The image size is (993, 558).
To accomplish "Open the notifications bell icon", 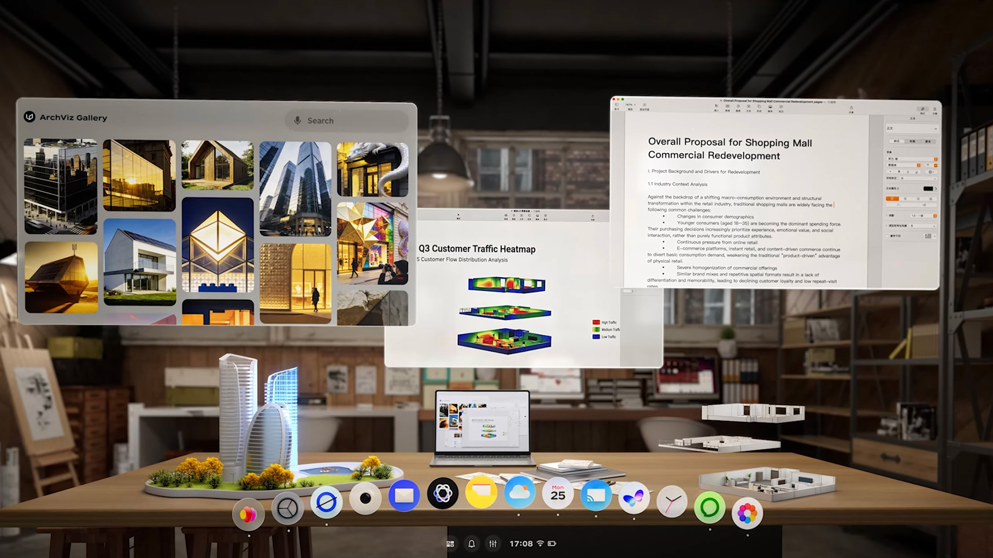I will point(471,544).
